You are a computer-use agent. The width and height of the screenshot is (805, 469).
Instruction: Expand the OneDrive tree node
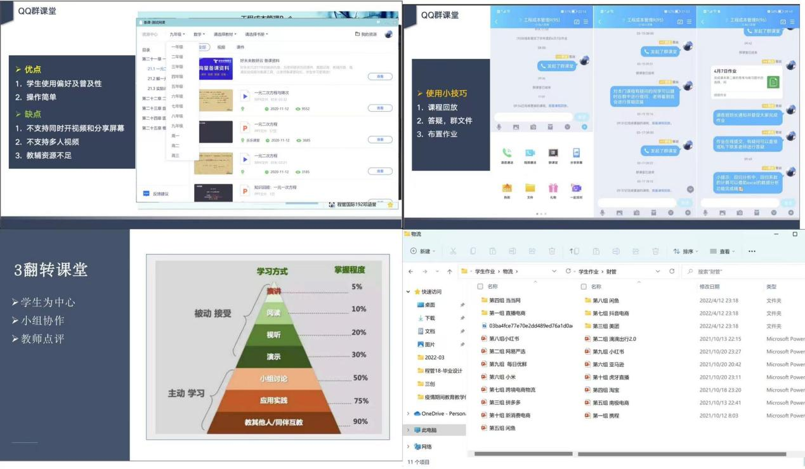click(409, 413)
